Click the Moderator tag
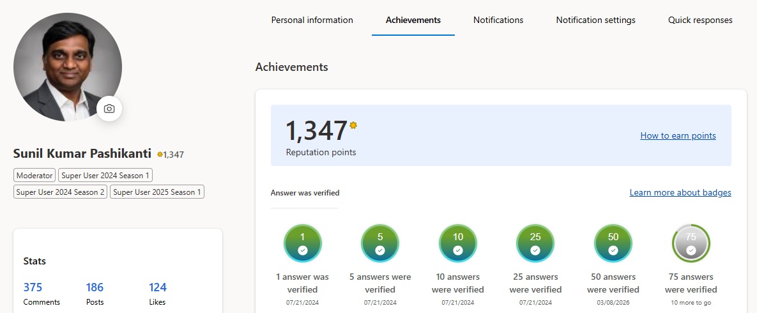This screenshot has width=757, height=313. point(34,175)
